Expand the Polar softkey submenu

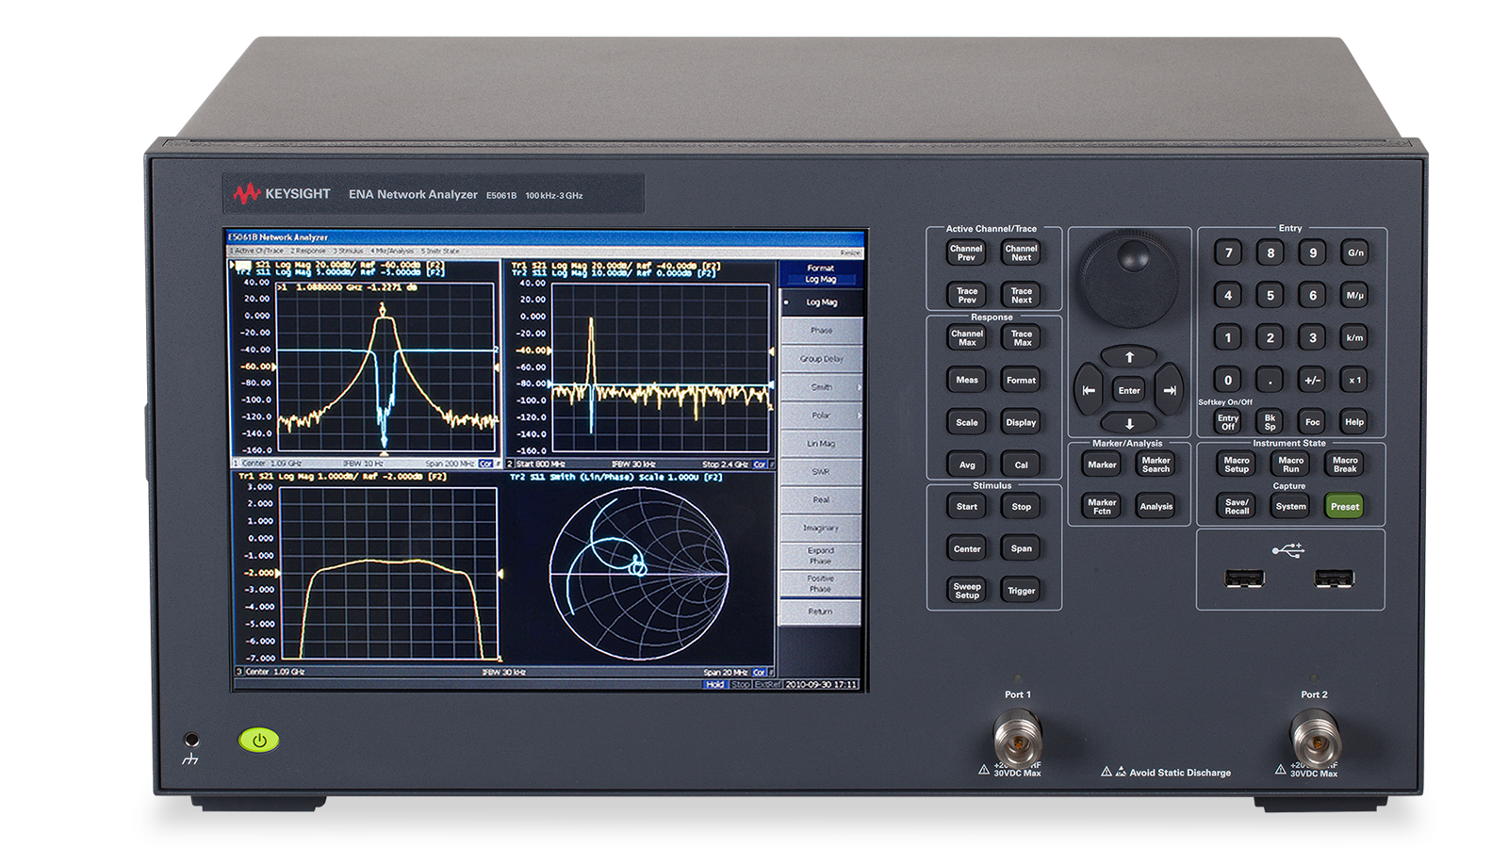pos(821,416)
